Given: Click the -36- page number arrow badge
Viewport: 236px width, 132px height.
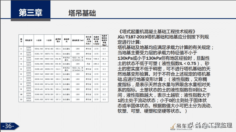Looking at the screenshot, I should (x=9, y=126).
